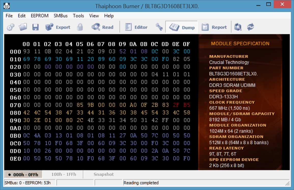Click the 0E0 row offset label
The width and height of the screenshot is (294, 190).
(x=15, y=159)
